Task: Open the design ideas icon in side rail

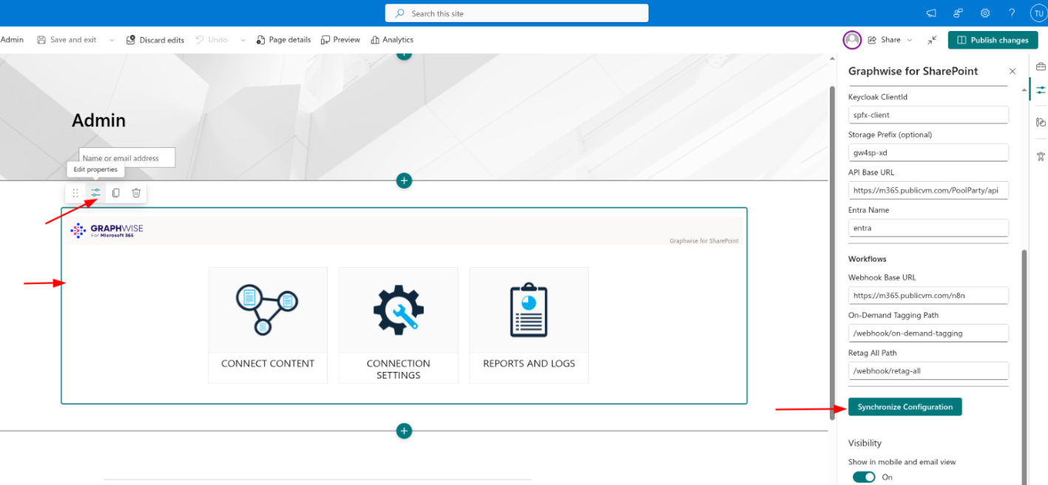Action: point(1041,122)
